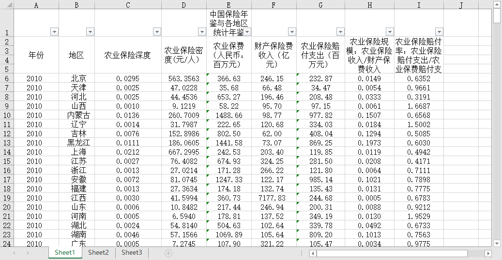Select row 10 header
502x260 pixels.
(7, 116)
